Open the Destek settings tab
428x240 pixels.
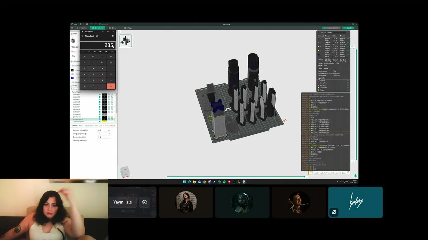pyautogui.click(x=102, y=126)
